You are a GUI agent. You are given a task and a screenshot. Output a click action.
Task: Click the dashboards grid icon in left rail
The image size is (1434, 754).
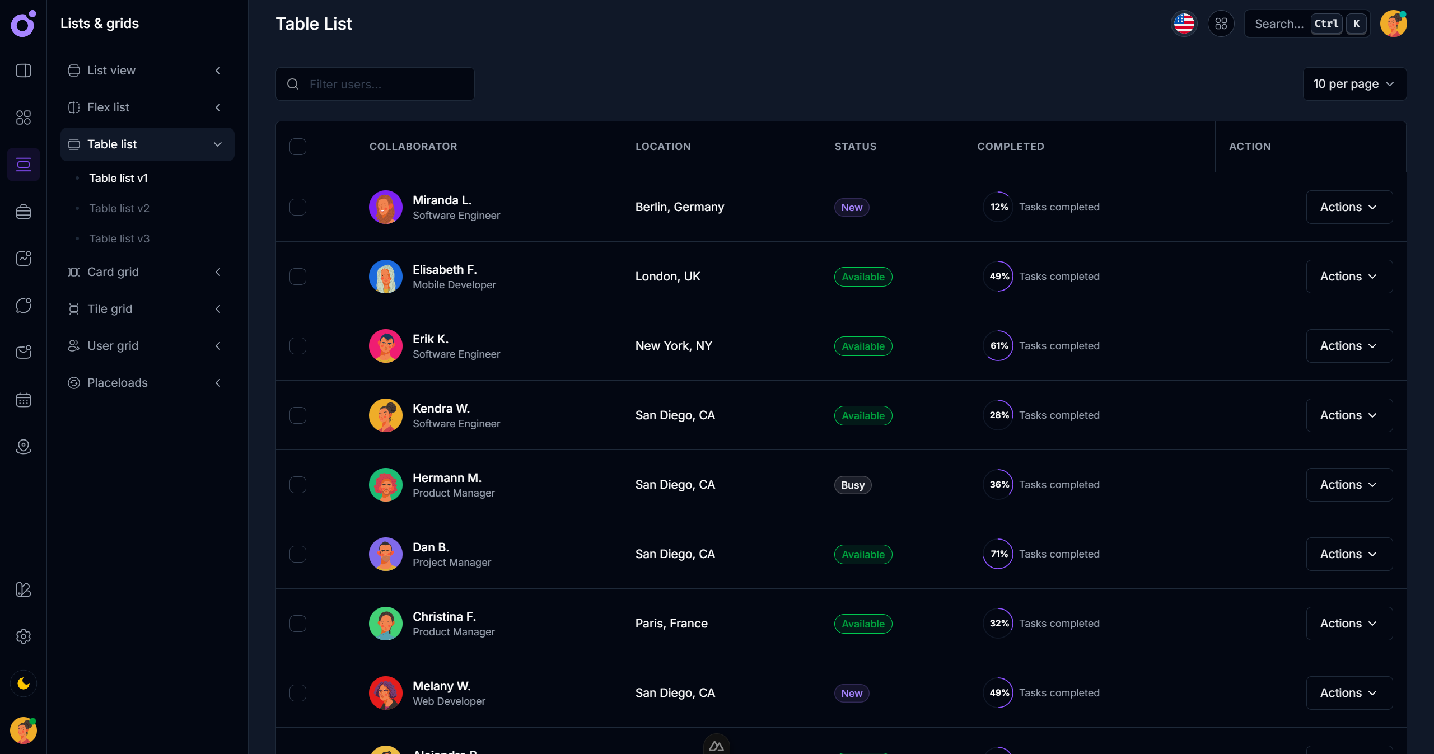pyautogui.click(x=24, y=118)
